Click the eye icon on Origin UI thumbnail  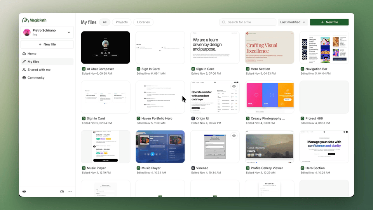(234, 86)
